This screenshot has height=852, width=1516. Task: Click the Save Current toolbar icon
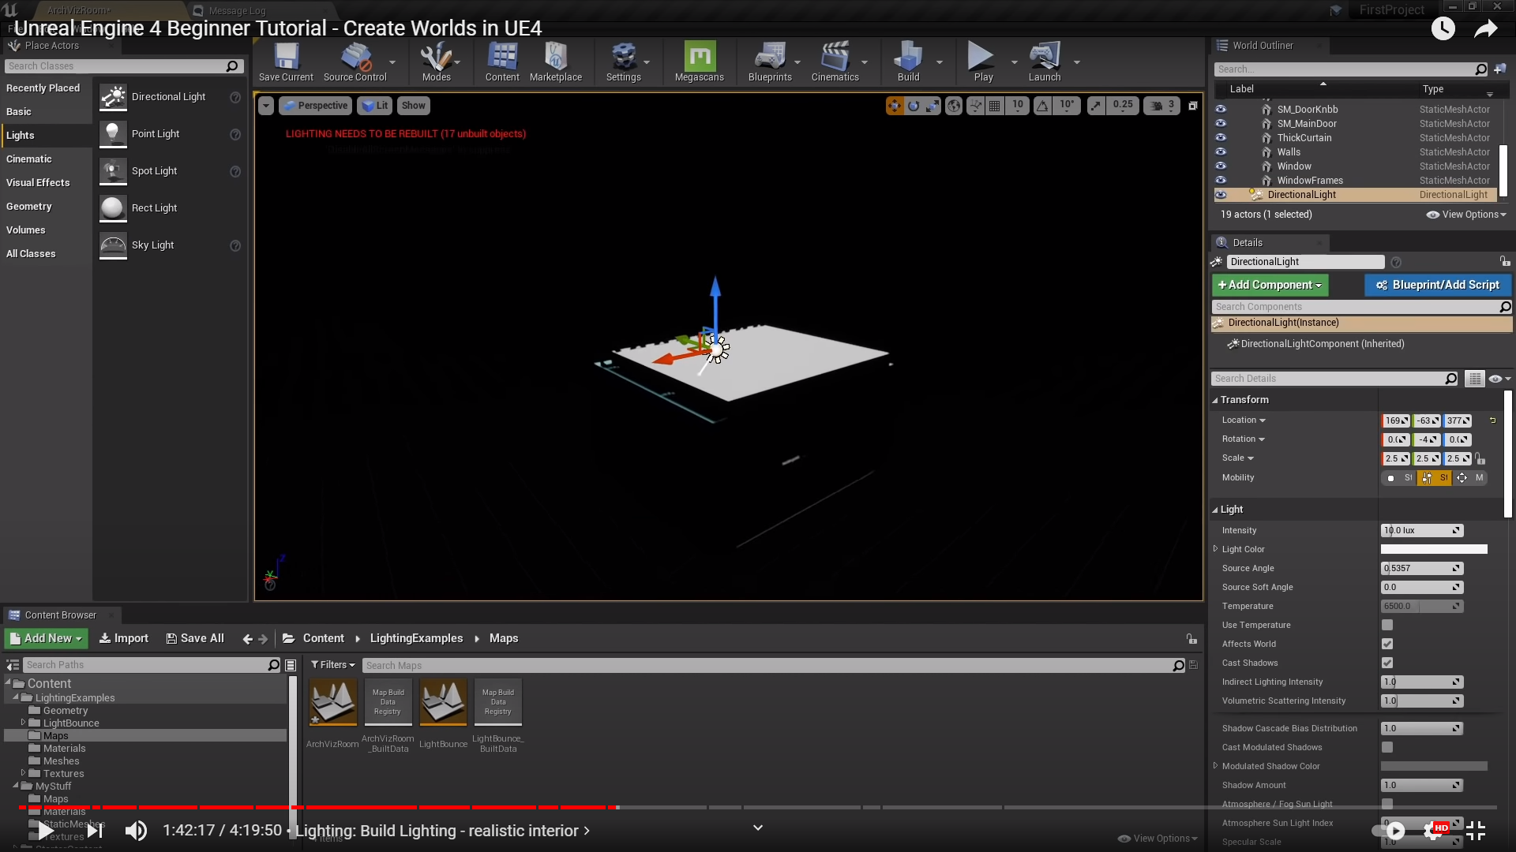(286, 58)
